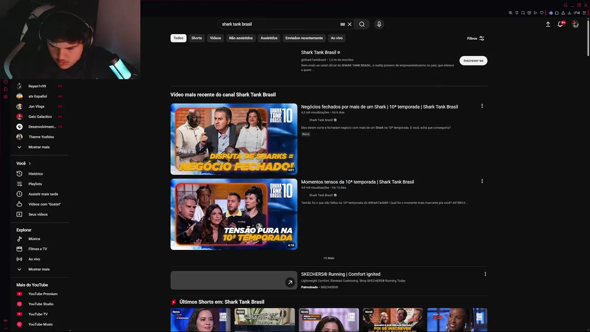
Task: Open the notifications bell
Action: 560,24
